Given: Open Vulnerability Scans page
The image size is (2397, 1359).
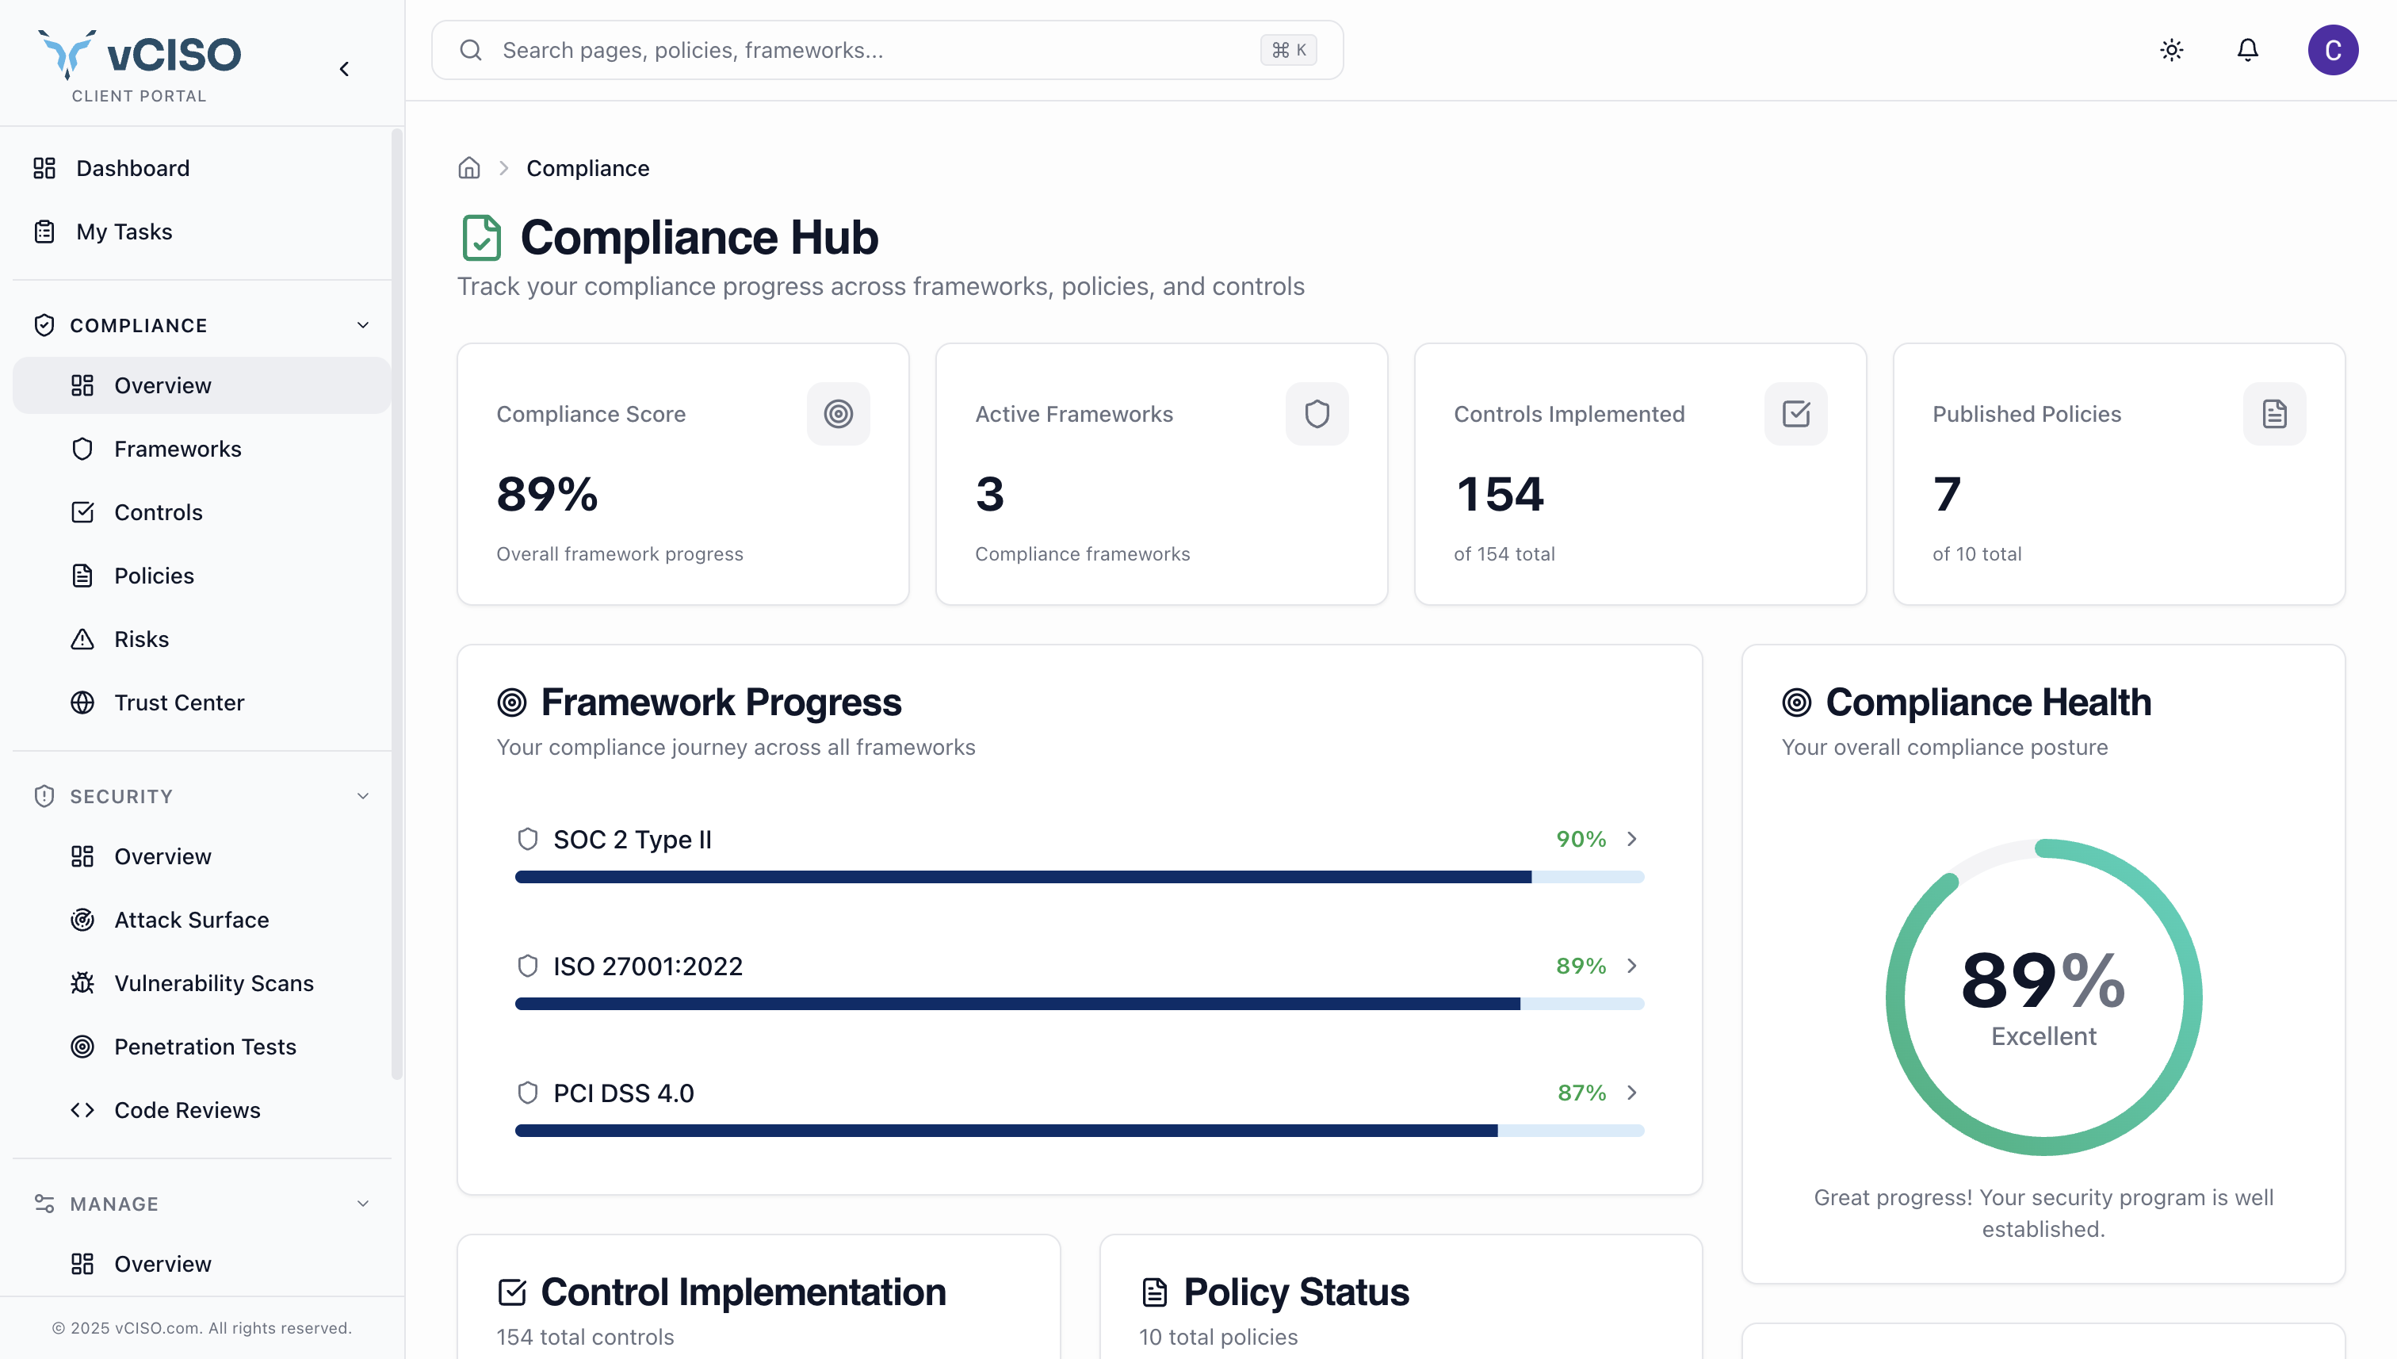Looking at the screenshot, I should (201, 984).
